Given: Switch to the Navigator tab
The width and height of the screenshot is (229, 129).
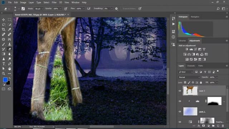Looking at the screenshot, I should point(195,17).
